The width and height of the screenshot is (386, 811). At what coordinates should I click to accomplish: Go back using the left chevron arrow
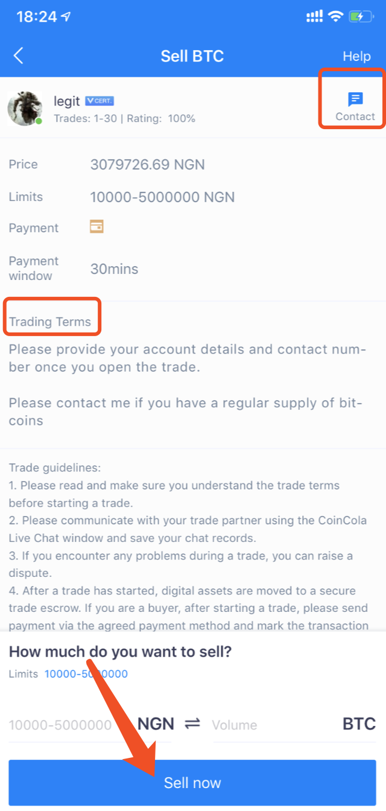19,56
